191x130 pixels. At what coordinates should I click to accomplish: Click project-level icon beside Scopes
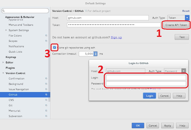(46, 41)
